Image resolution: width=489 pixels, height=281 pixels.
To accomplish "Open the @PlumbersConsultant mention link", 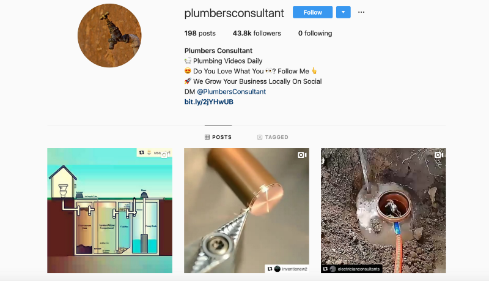I will pyautogui.click(x=232, y=92).
